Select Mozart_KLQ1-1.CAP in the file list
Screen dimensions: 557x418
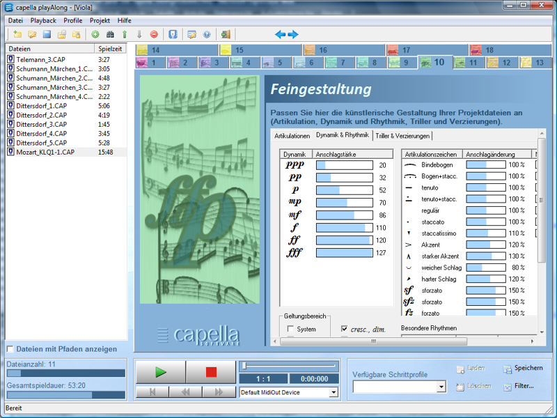point(66,152)
